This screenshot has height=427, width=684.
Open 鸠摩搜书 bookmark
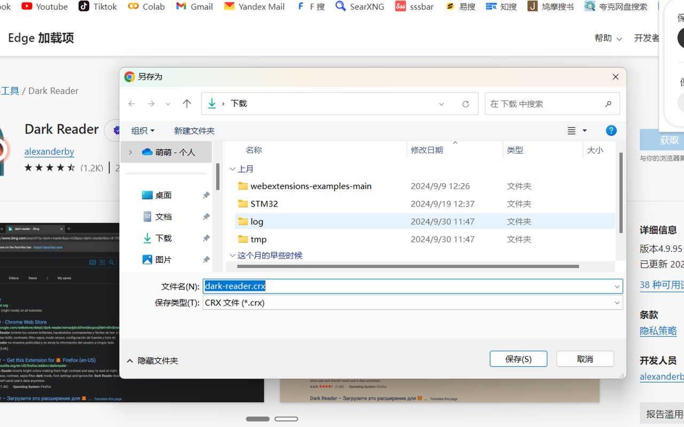coord(551,6)
